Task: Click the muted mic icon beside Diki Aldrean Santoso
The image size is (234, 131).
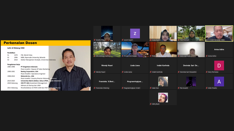Action: (94, 56)
